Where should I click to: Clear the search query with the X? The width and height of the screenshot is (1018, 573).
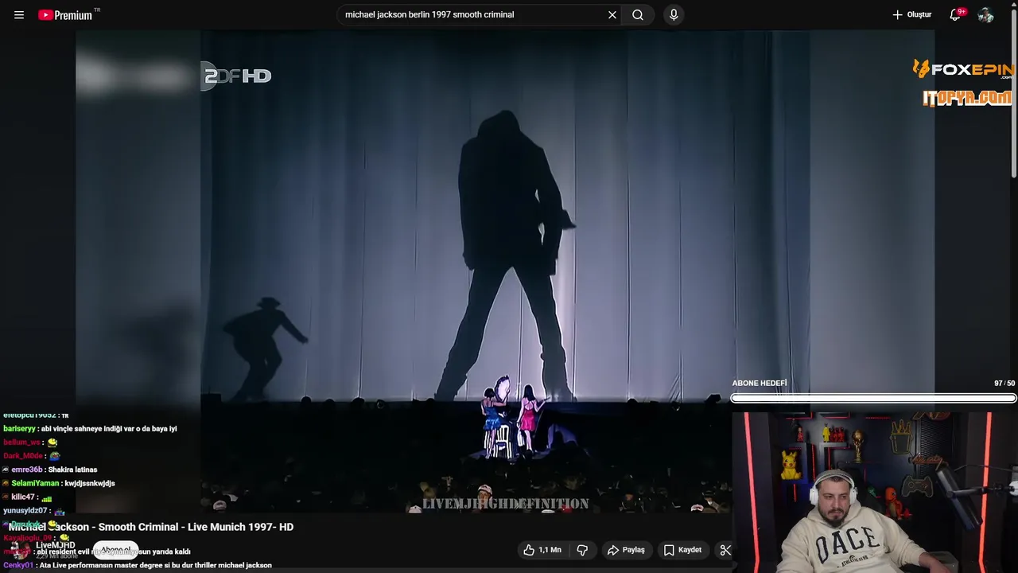click(612, 15)
